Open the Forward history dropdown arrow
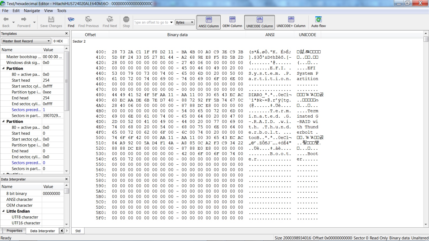Image resolution: width=429 pixels, height=241 pixels. pos(34,22)
